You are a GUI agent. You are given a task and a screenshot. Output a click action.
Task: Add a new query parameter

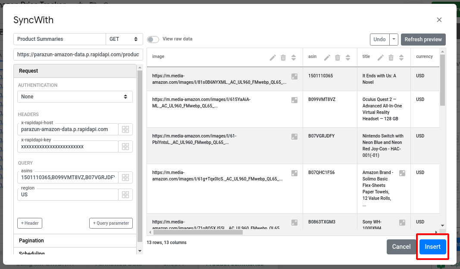click(111, 223)
